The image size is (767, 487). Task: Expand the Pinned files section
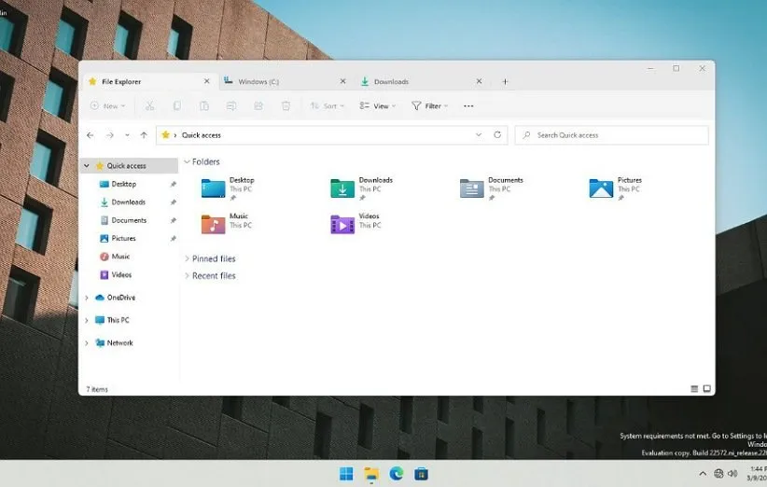(x=214, y=258)
